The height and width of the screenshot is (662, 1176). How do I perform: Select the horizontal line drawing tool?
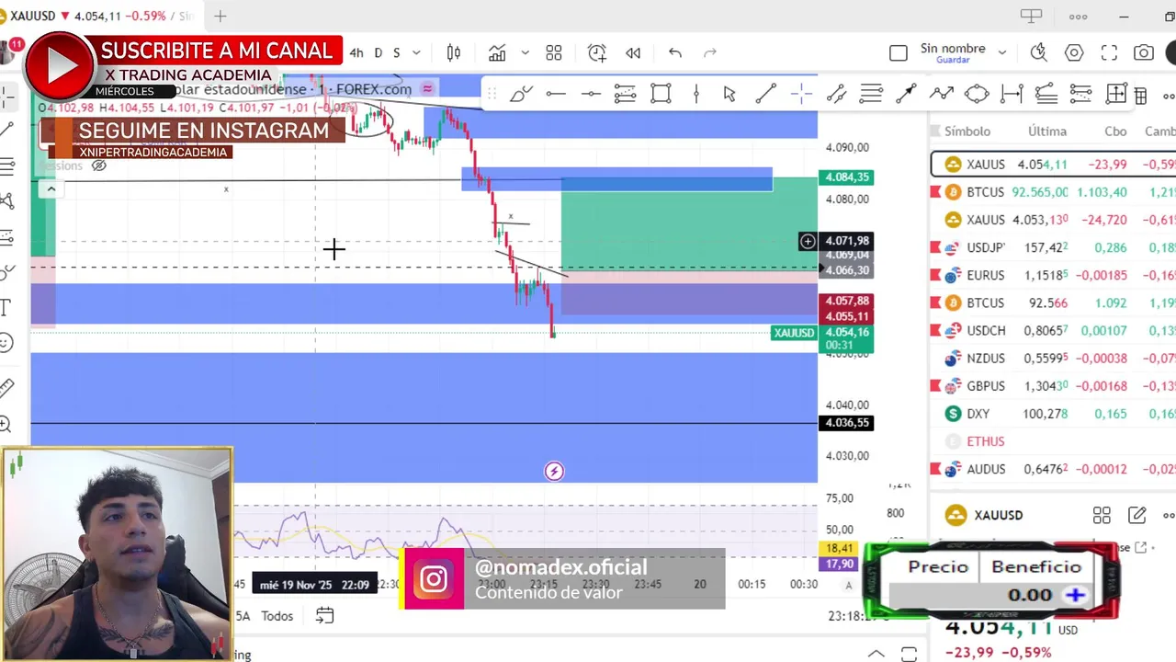[x=556, y=94]
